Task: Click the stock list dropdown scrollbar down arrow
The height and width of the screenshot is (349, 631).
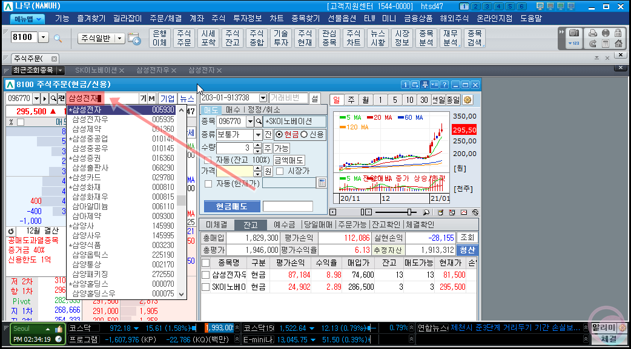Action: 182,294
